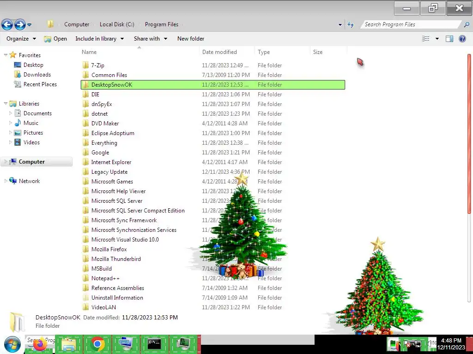This screenshot has width=473, height=354.
Task: Expand the Music library
Action: click(x=11, y=123)
